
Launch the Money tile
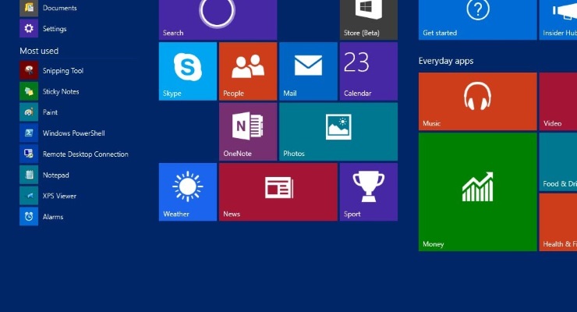[x=477, y=192]
